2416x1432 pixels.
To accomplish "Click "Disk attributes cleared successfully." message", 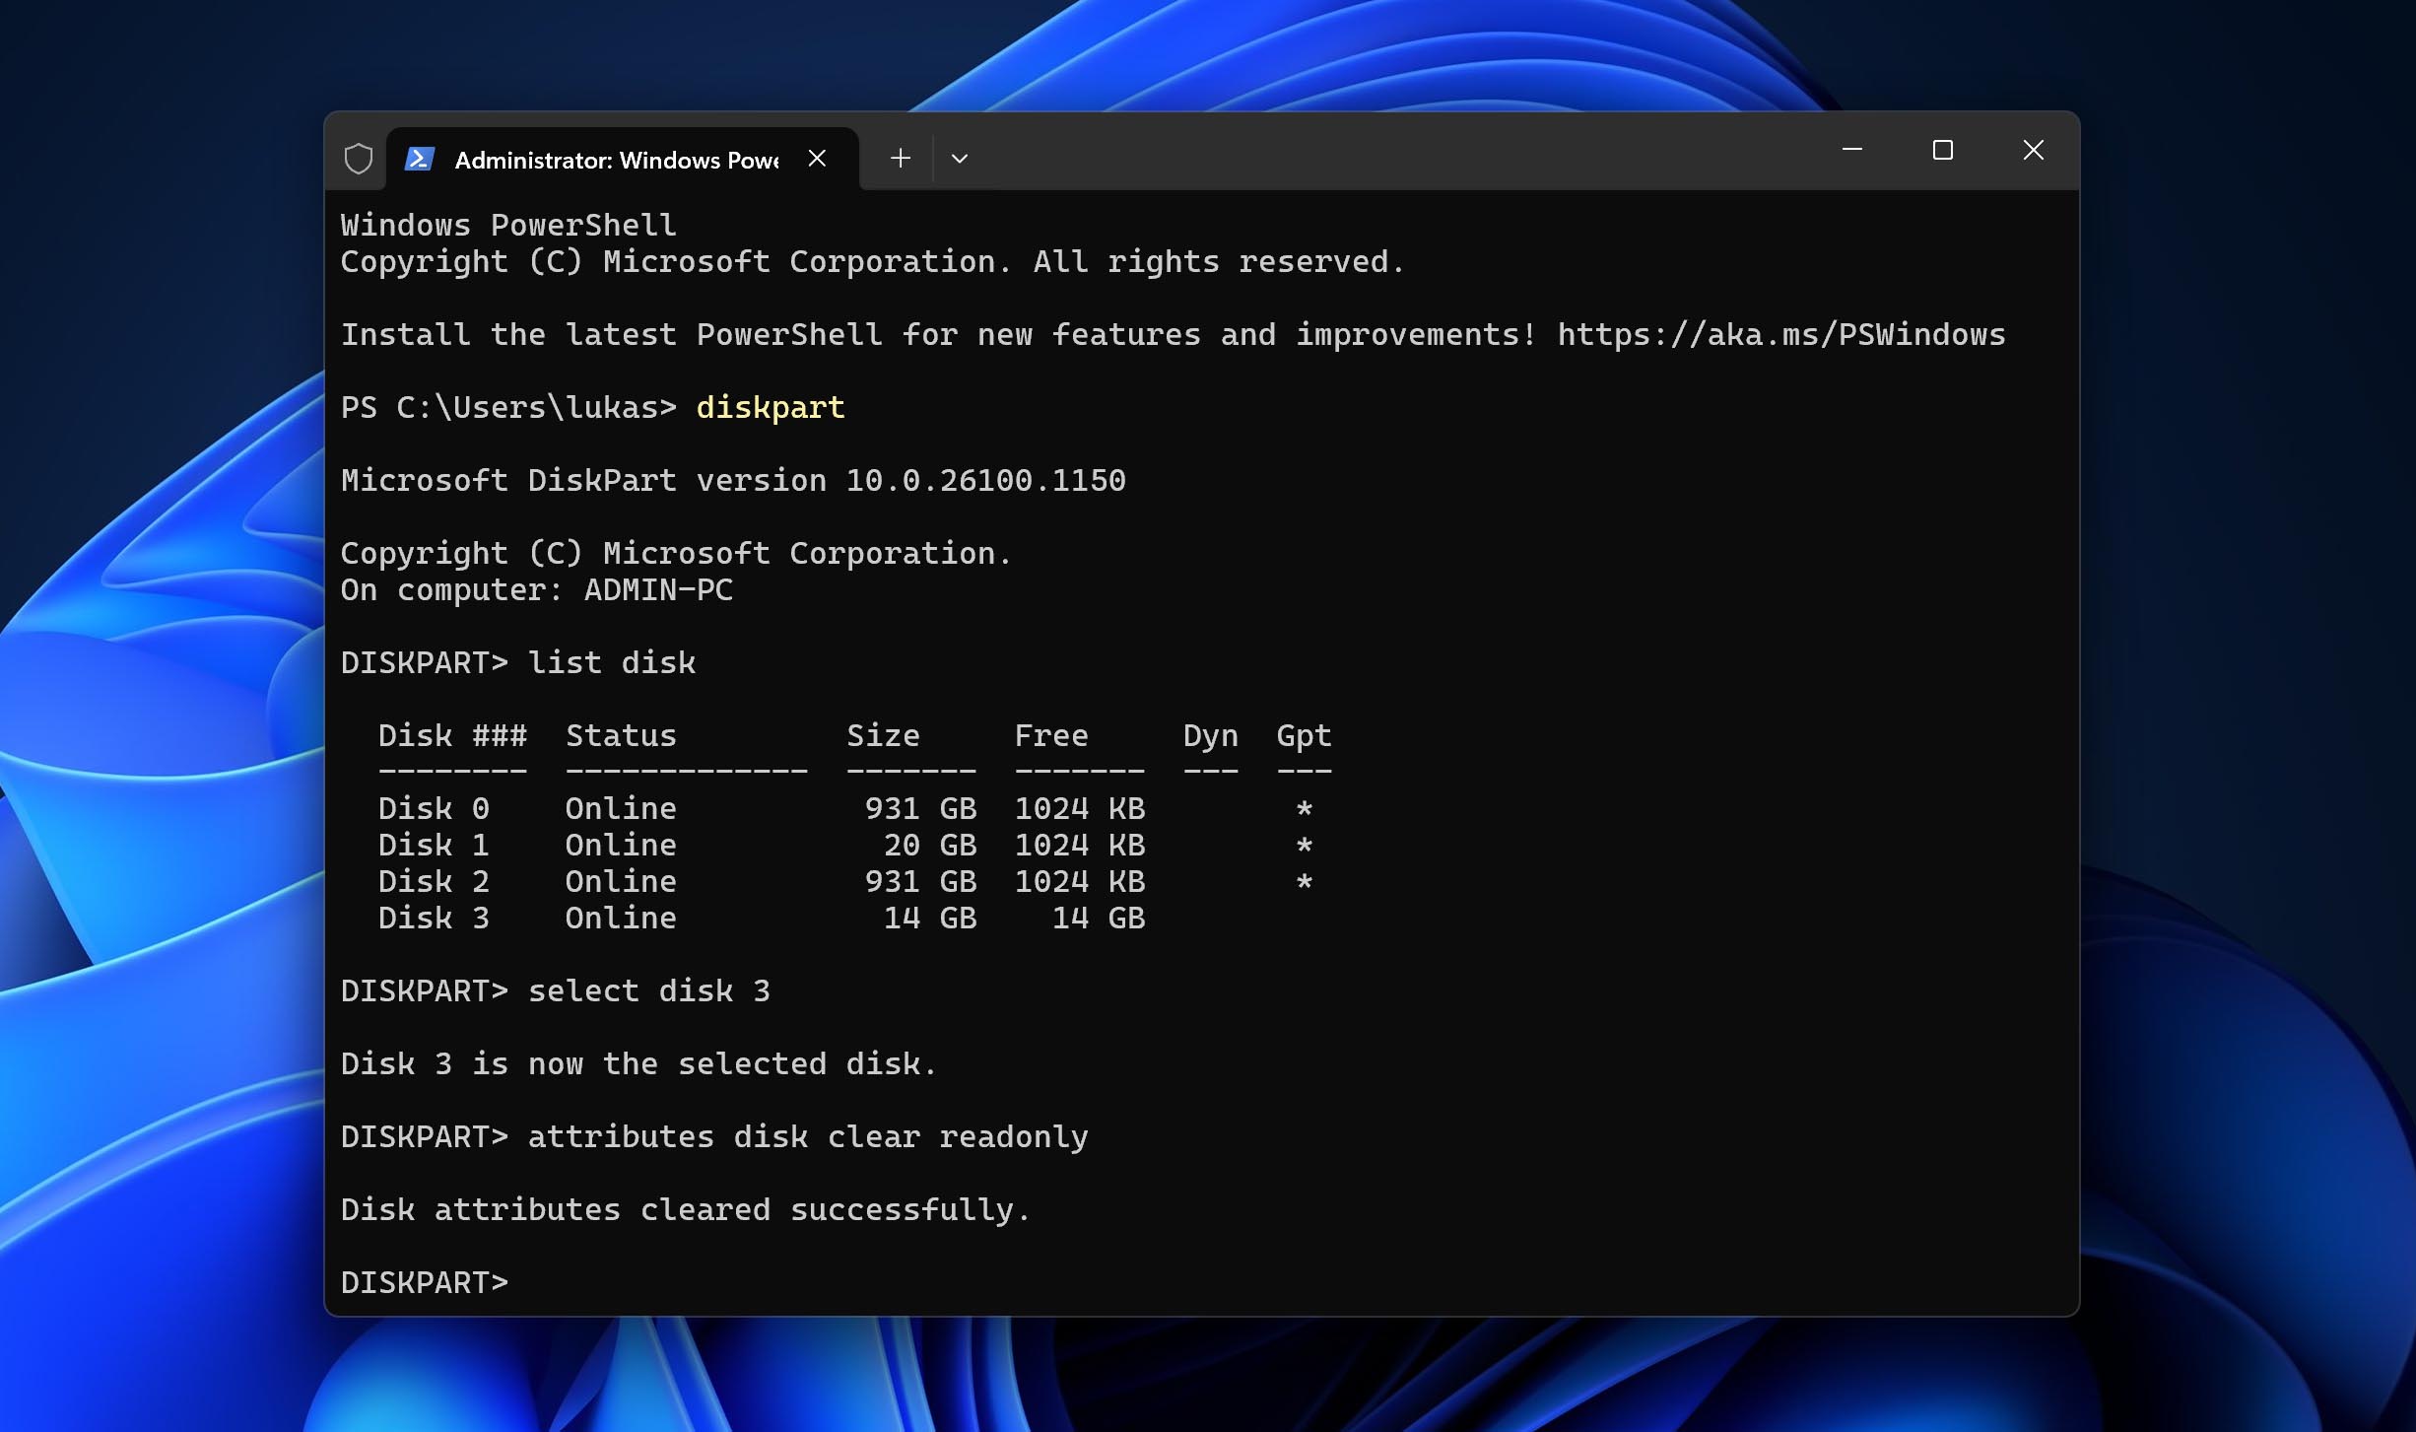I will click(685, 1210).
